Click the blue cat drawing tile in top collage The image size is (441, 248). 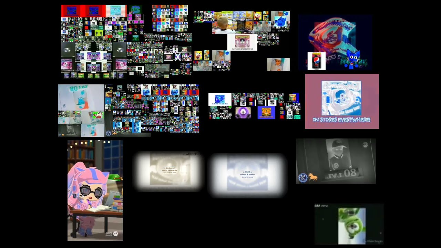(281, 21)
